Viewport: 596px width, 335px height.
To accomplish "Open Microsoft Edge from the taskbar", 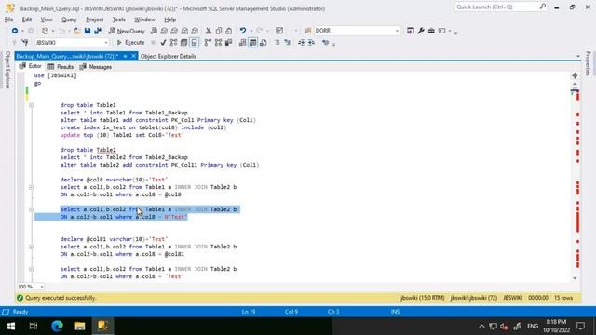I will tap(57, 326).
